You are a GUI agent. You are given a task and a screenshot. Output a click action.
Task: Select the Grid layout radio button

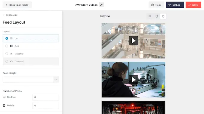(7, 46)
